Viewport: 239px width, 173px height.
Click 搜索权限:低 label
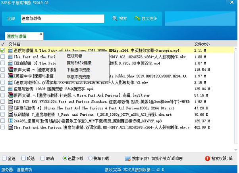[222, 159]
